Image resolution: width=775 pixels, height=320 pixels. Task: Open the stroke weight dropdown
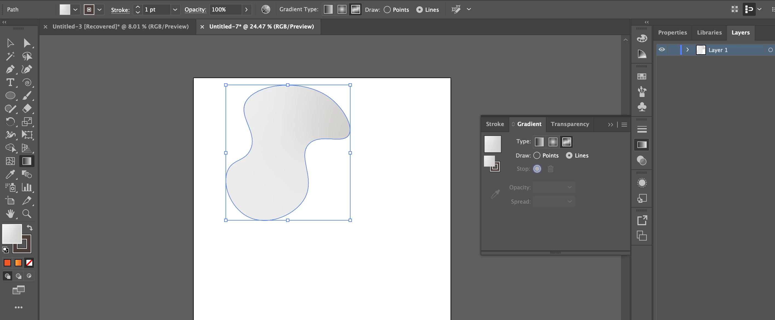[x=175, y=10]
